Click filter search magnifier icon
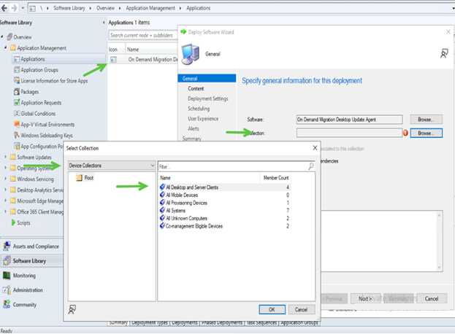Screen dimensions: 455x334 coord(311,166)
